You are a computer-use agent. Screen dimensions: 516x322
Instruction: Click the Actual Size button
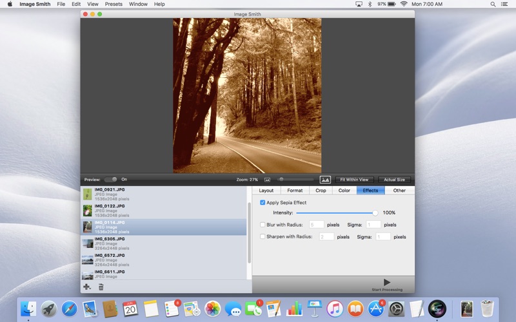pos(394,180)
